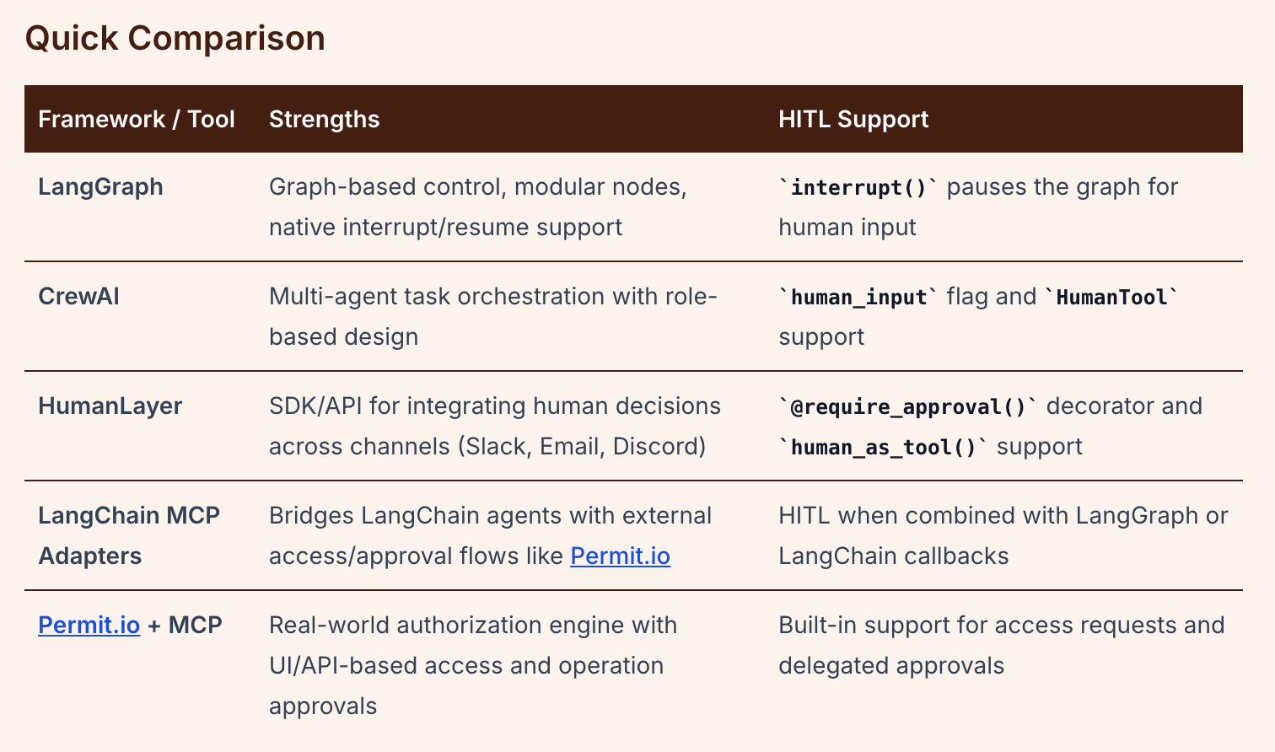Click the `@require_approval()` decorator code
The image size is (1275, 752).
[x=907, y=406]
